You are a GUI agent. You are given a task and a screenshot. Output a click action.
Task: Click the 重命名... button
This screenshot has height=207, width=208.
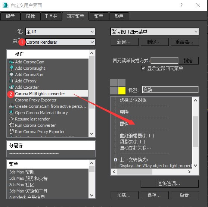coord(185,42)
